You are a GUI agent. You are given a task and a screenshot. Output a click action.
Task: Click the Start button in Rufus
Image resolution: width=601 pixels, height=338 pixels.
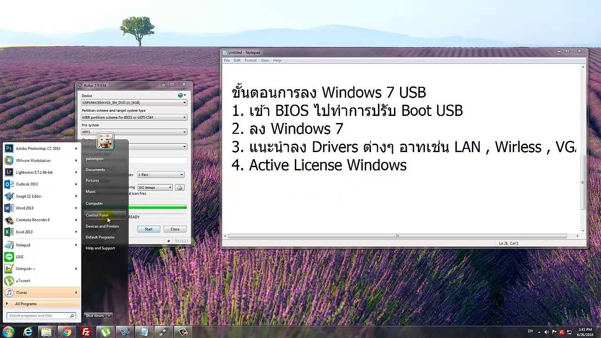[x=148, y=229]
